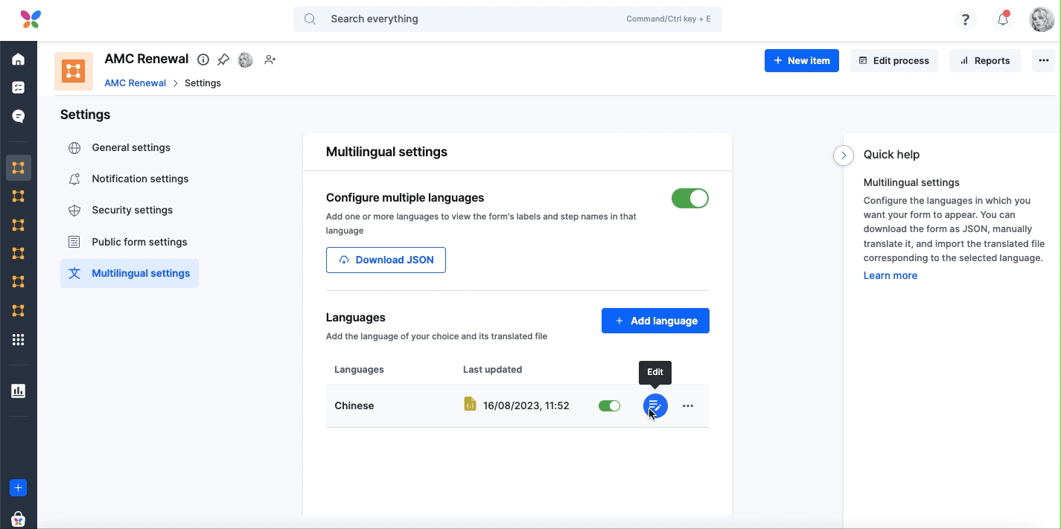The height and width of the screenshot is (529, 1061).
Task: Click the Add language button
Action: [655, 321]
